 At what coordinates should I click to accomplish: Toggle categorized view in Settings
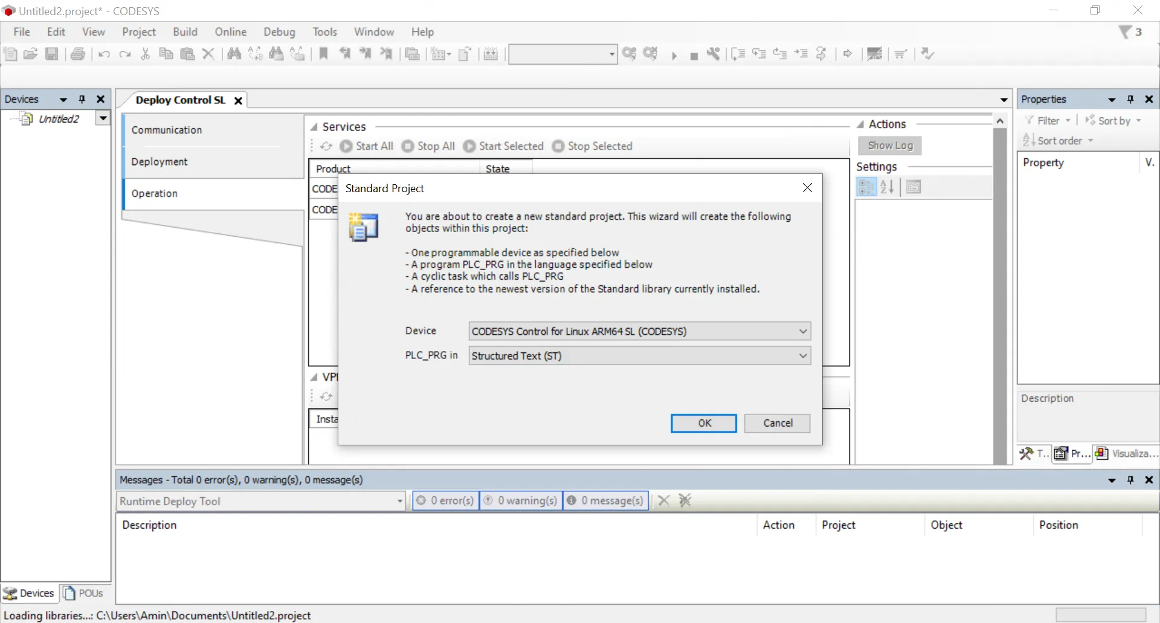(866, 187)
